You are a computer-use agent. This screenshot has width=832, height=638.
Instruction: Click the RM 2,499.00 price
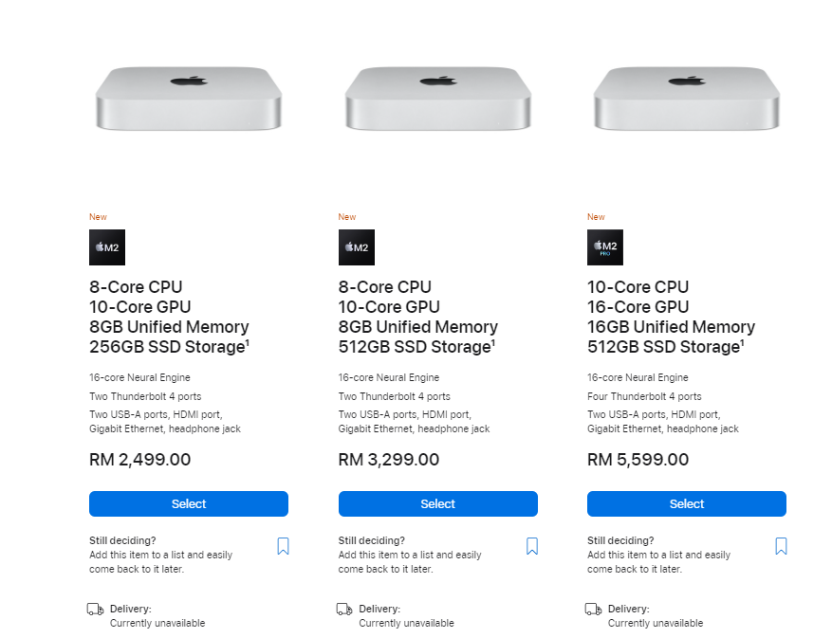click(139, 459)
